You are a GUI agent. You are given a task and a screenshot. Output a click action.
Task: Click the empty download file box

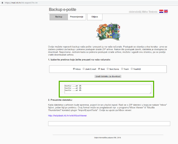109,124
